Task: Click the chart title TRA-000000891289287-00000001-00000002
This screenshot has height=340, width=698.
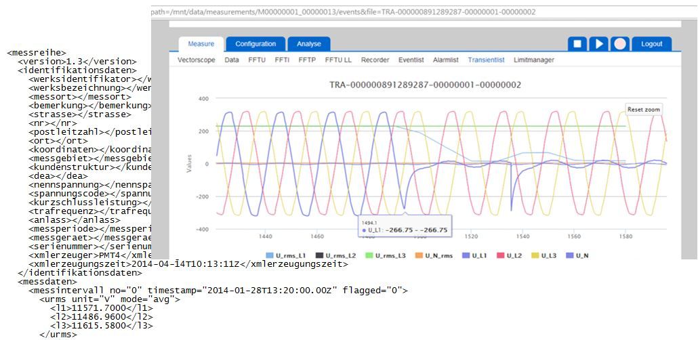Action: pyautogui.click(x=425, y=84)
